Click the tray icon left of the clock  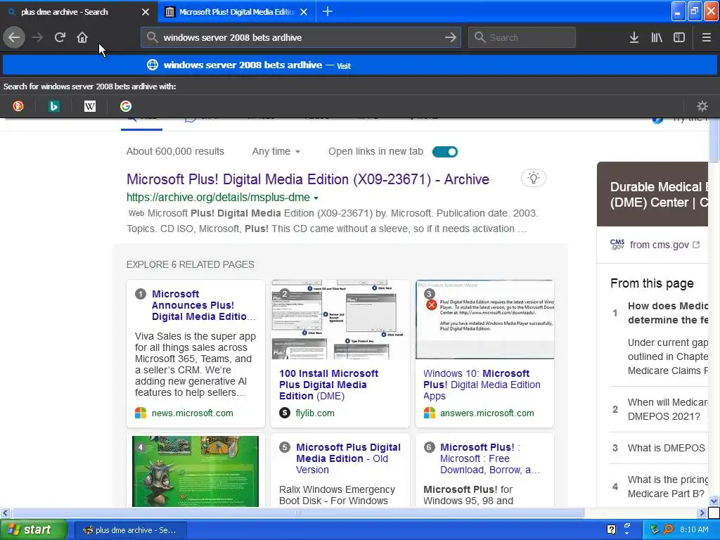[x=668, y=529]
